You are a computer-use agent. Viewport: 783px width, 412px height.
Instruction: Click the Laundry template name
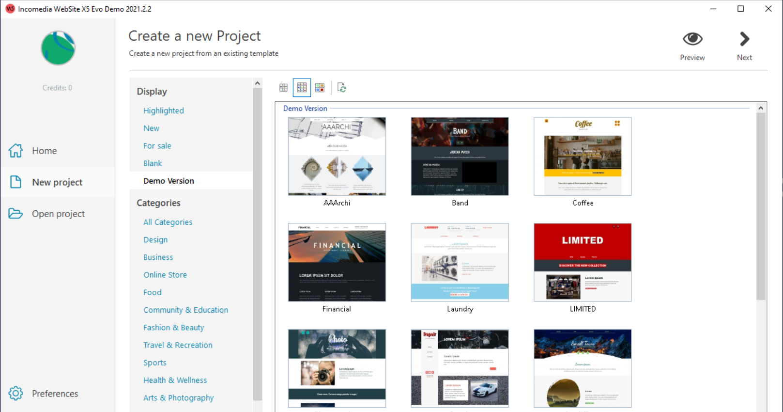point(460,309)
